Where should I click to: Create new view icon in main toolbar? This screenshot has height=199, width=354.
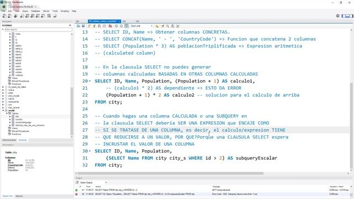(x=33, y=16)
